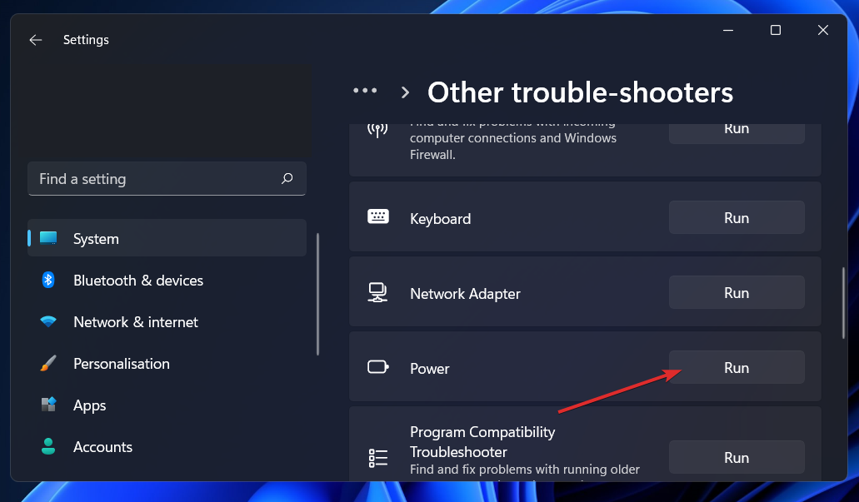Click the sidebar navigation scrollbar

pyautogui.click(x=317, y=294)
